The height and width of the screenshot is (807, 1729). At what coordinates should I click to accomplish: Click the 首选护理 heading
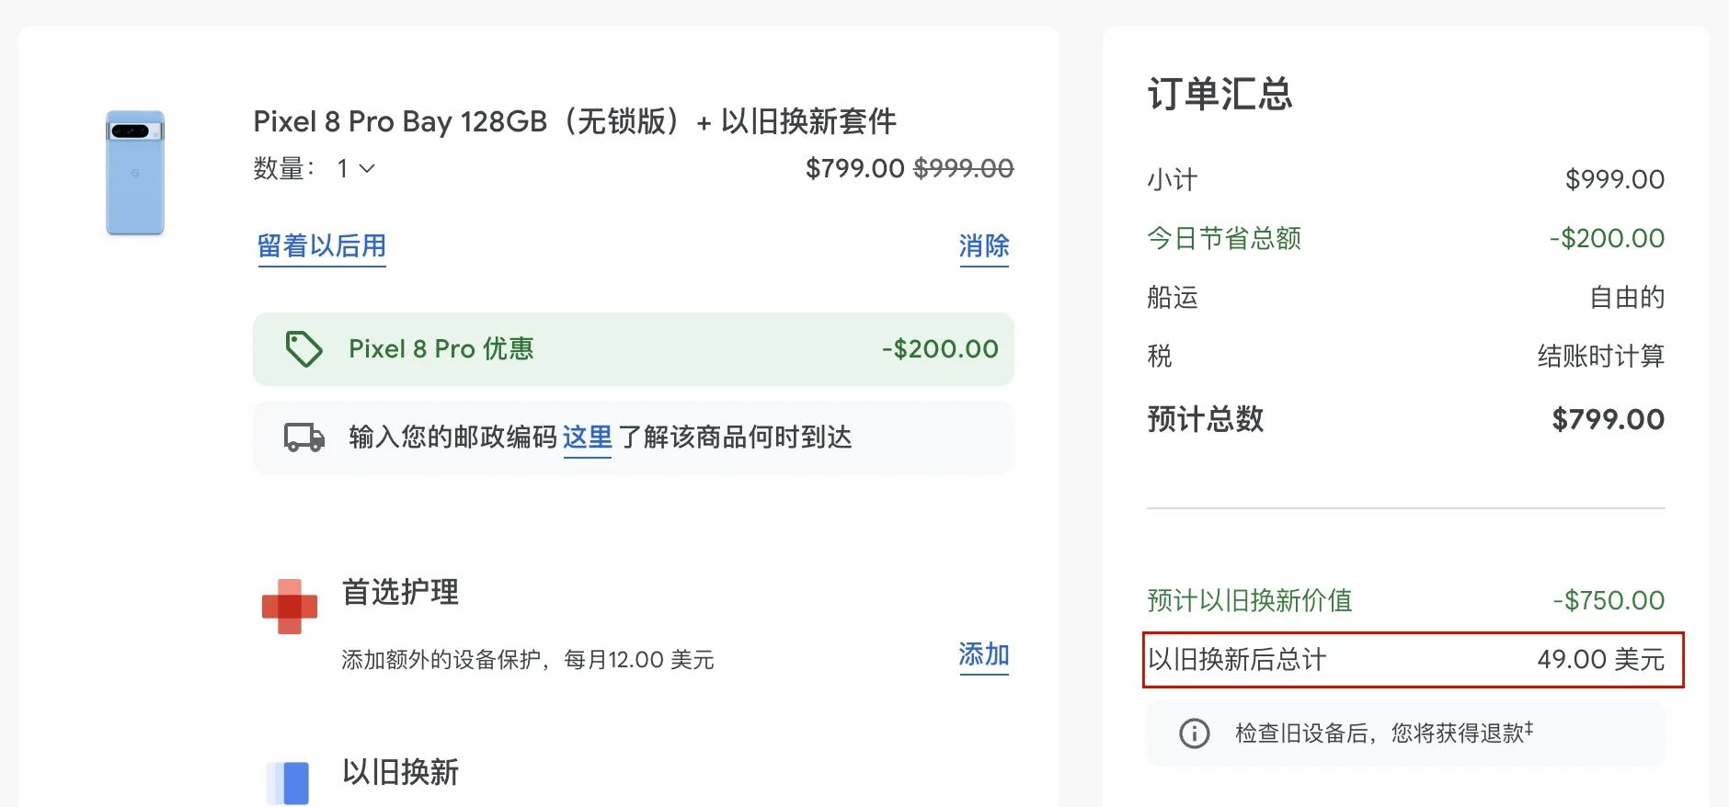(x=400, y=592)
